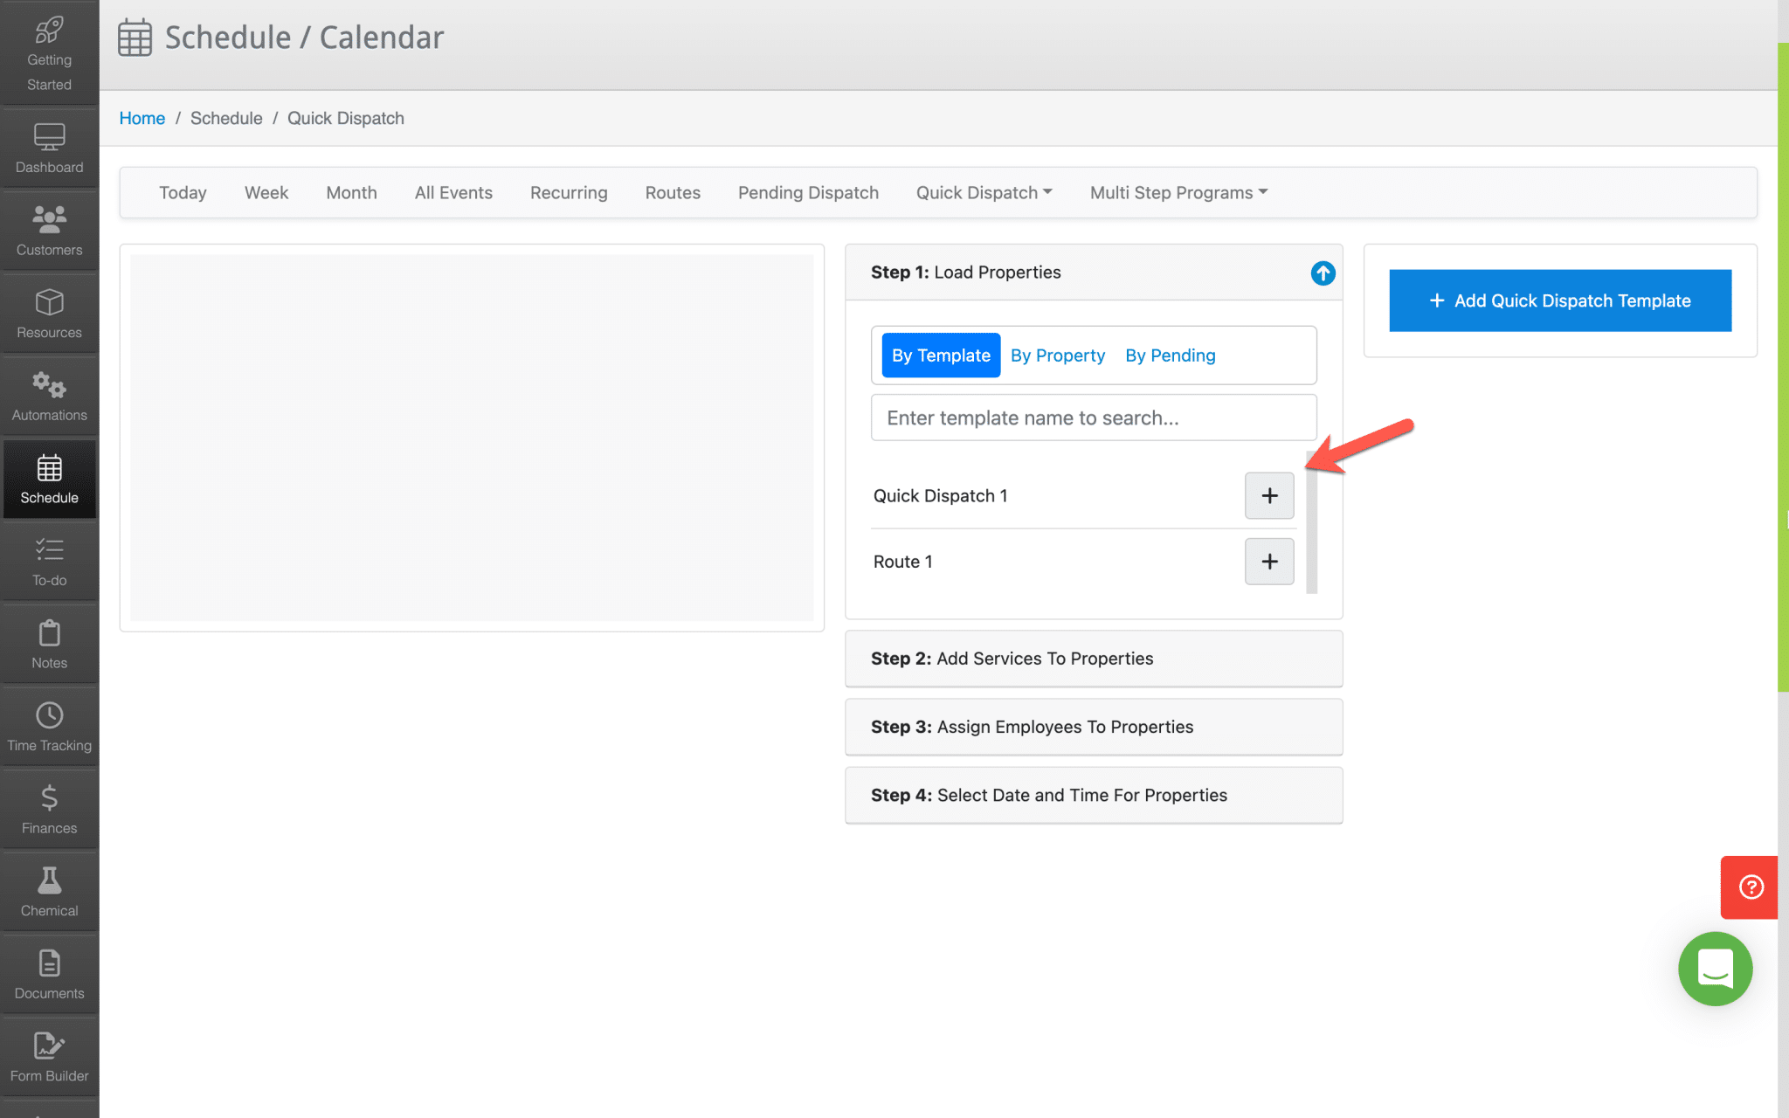This screenshot has width=1789, height=1118.
Task: Open the Quick Dispatch dropdown menu
Action: click(x=984, y=193)
